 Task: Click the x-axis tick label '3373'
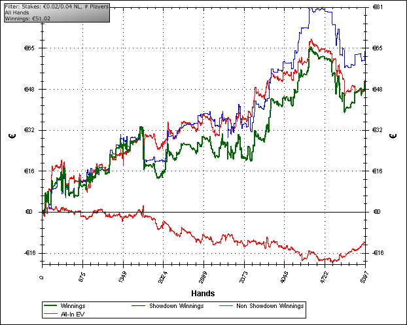click(243, 277)
